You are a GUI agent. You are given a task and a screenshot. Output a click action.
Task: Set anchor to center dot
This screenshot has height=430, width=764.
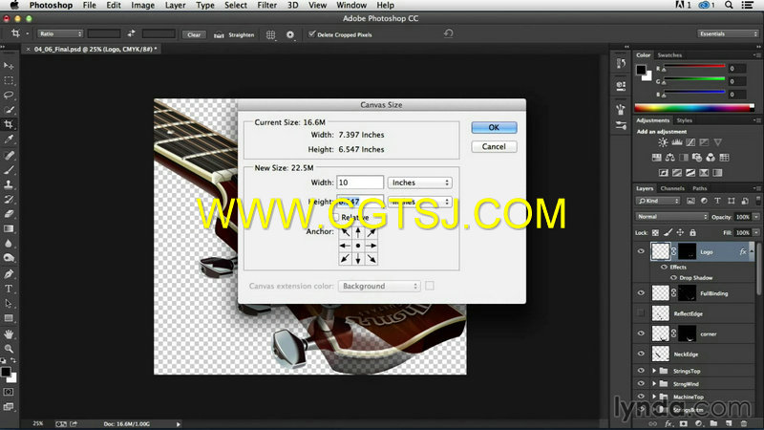click(x=358, y=246)
